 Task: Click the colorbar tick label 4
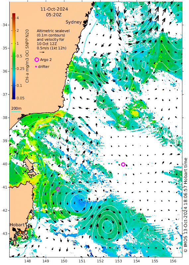(x=18, y=18)
